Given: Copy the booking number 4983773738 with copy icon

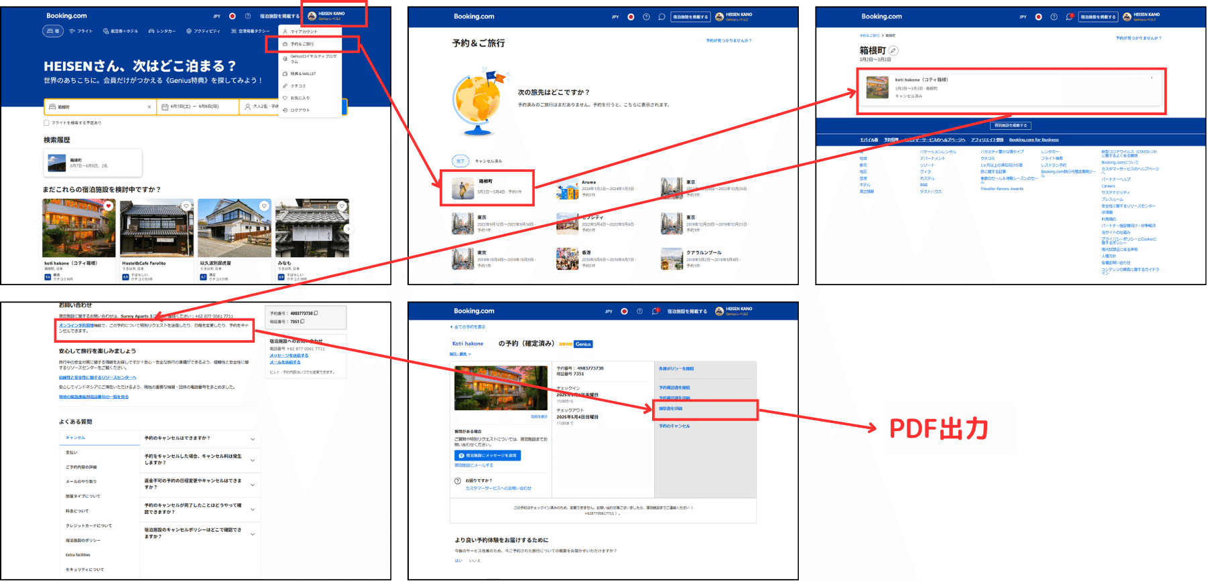Looking at the screenshot, I should click(x=316, y=313).
